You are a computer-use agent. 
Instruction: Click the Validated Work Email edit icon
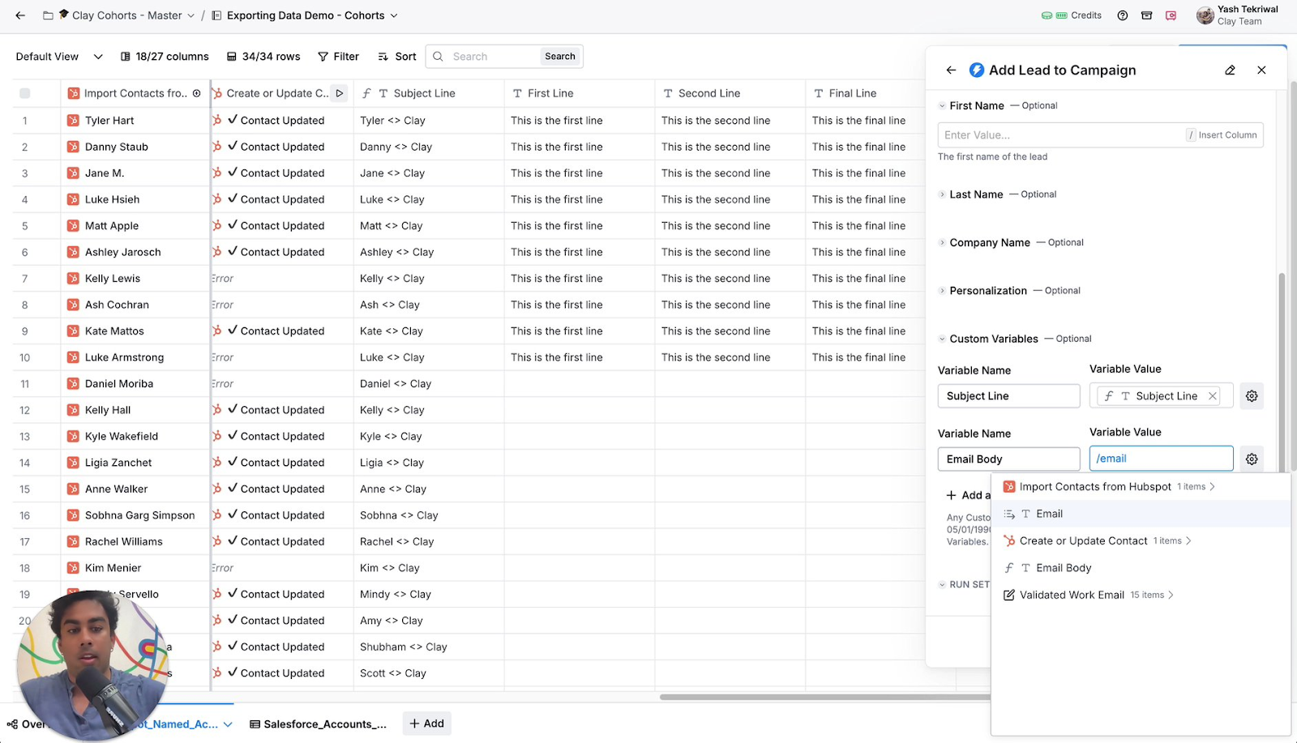[1009, 596]
